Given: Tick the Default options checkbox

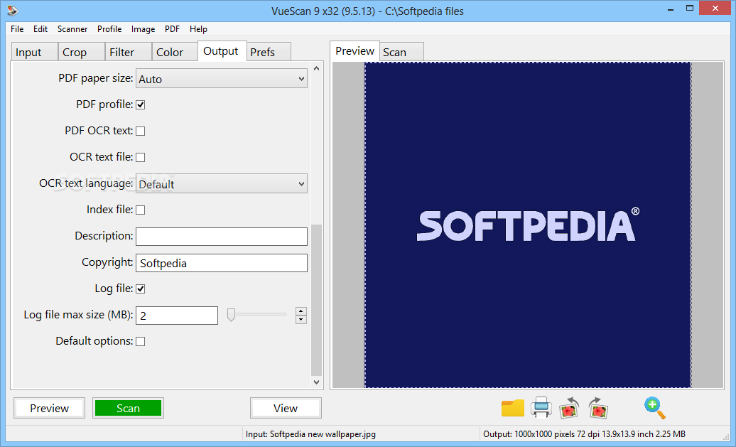Looking at the screenshot, I should 141,341.
